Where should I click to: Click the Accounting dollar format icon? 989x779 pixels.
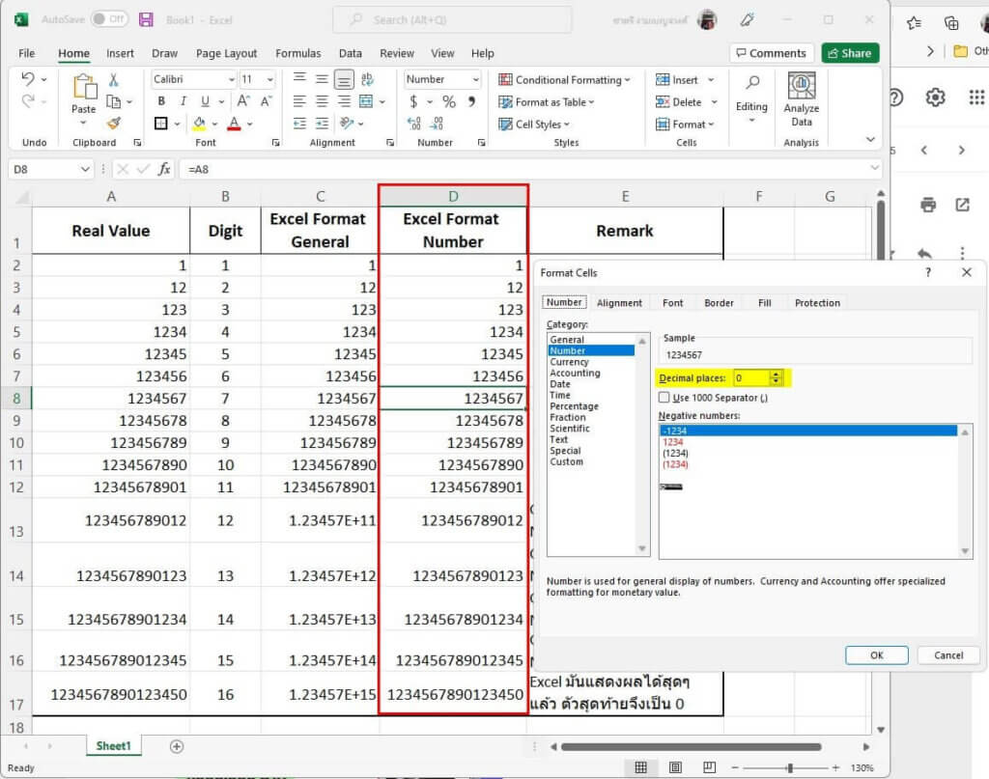click(413, 101)
